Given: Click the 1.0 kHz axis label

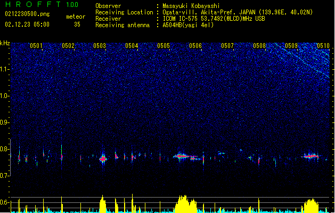Looking at the screenshot, I should (5, 96).
